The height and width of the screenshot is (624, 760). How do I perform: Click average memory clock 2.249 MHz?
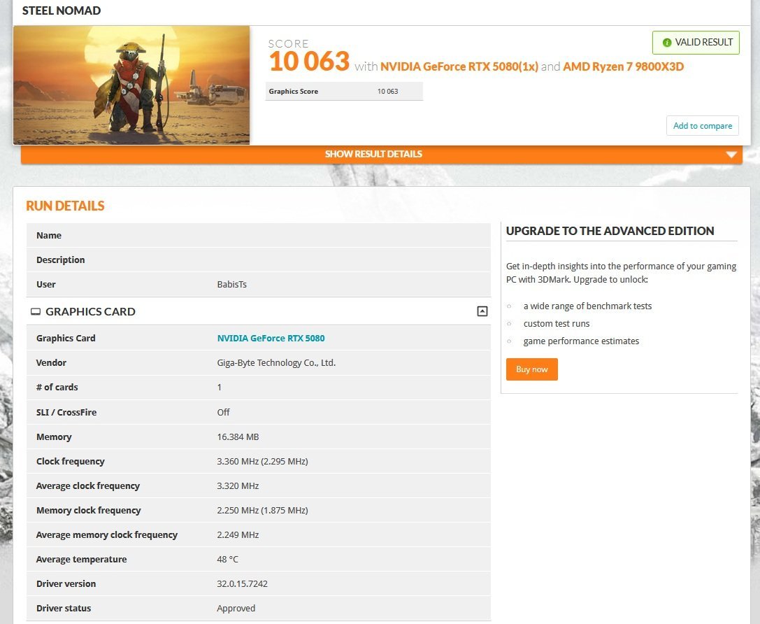[x=238, y=534]
